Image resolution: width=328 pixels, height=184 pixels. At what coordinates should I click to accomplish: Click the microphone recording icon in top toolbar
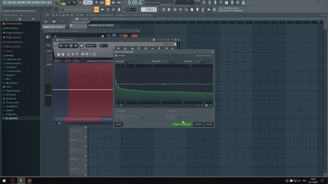[215, 3]
